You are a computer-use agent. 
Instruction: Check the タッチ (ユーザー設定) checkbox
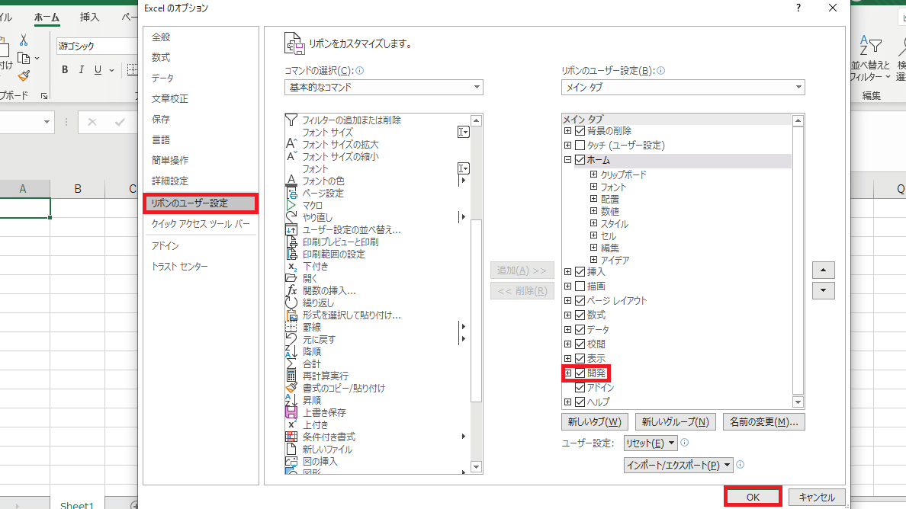tap(580, 146)
